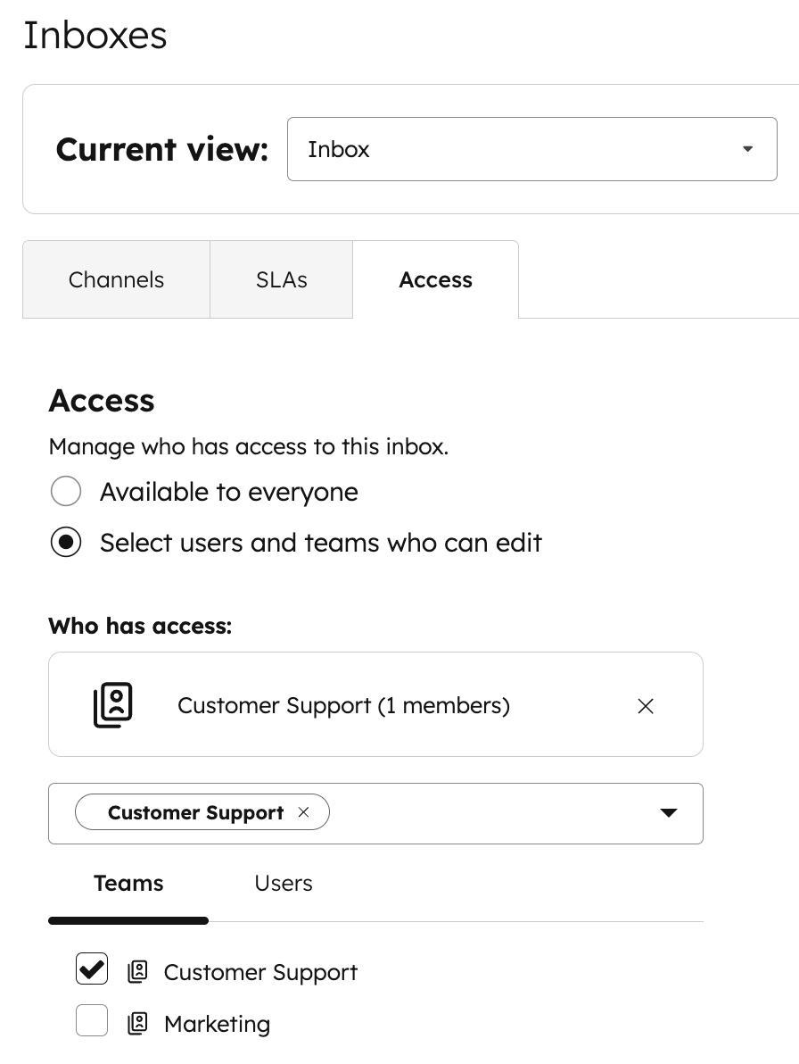Choose Select users and teams who can edit
This screenshot has width=799, height=1064.
click(67, 543)
